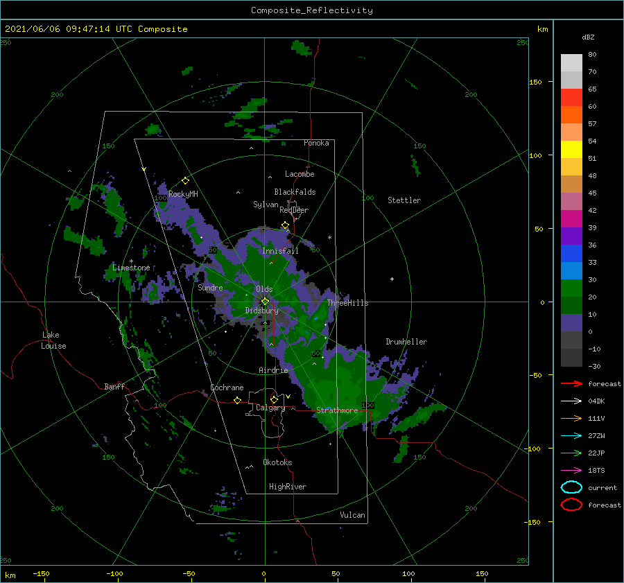This screenshot has height=583, width=624.
Task: Click the Strathmore label
Action: pyautogui.click(x=337, y=410)
